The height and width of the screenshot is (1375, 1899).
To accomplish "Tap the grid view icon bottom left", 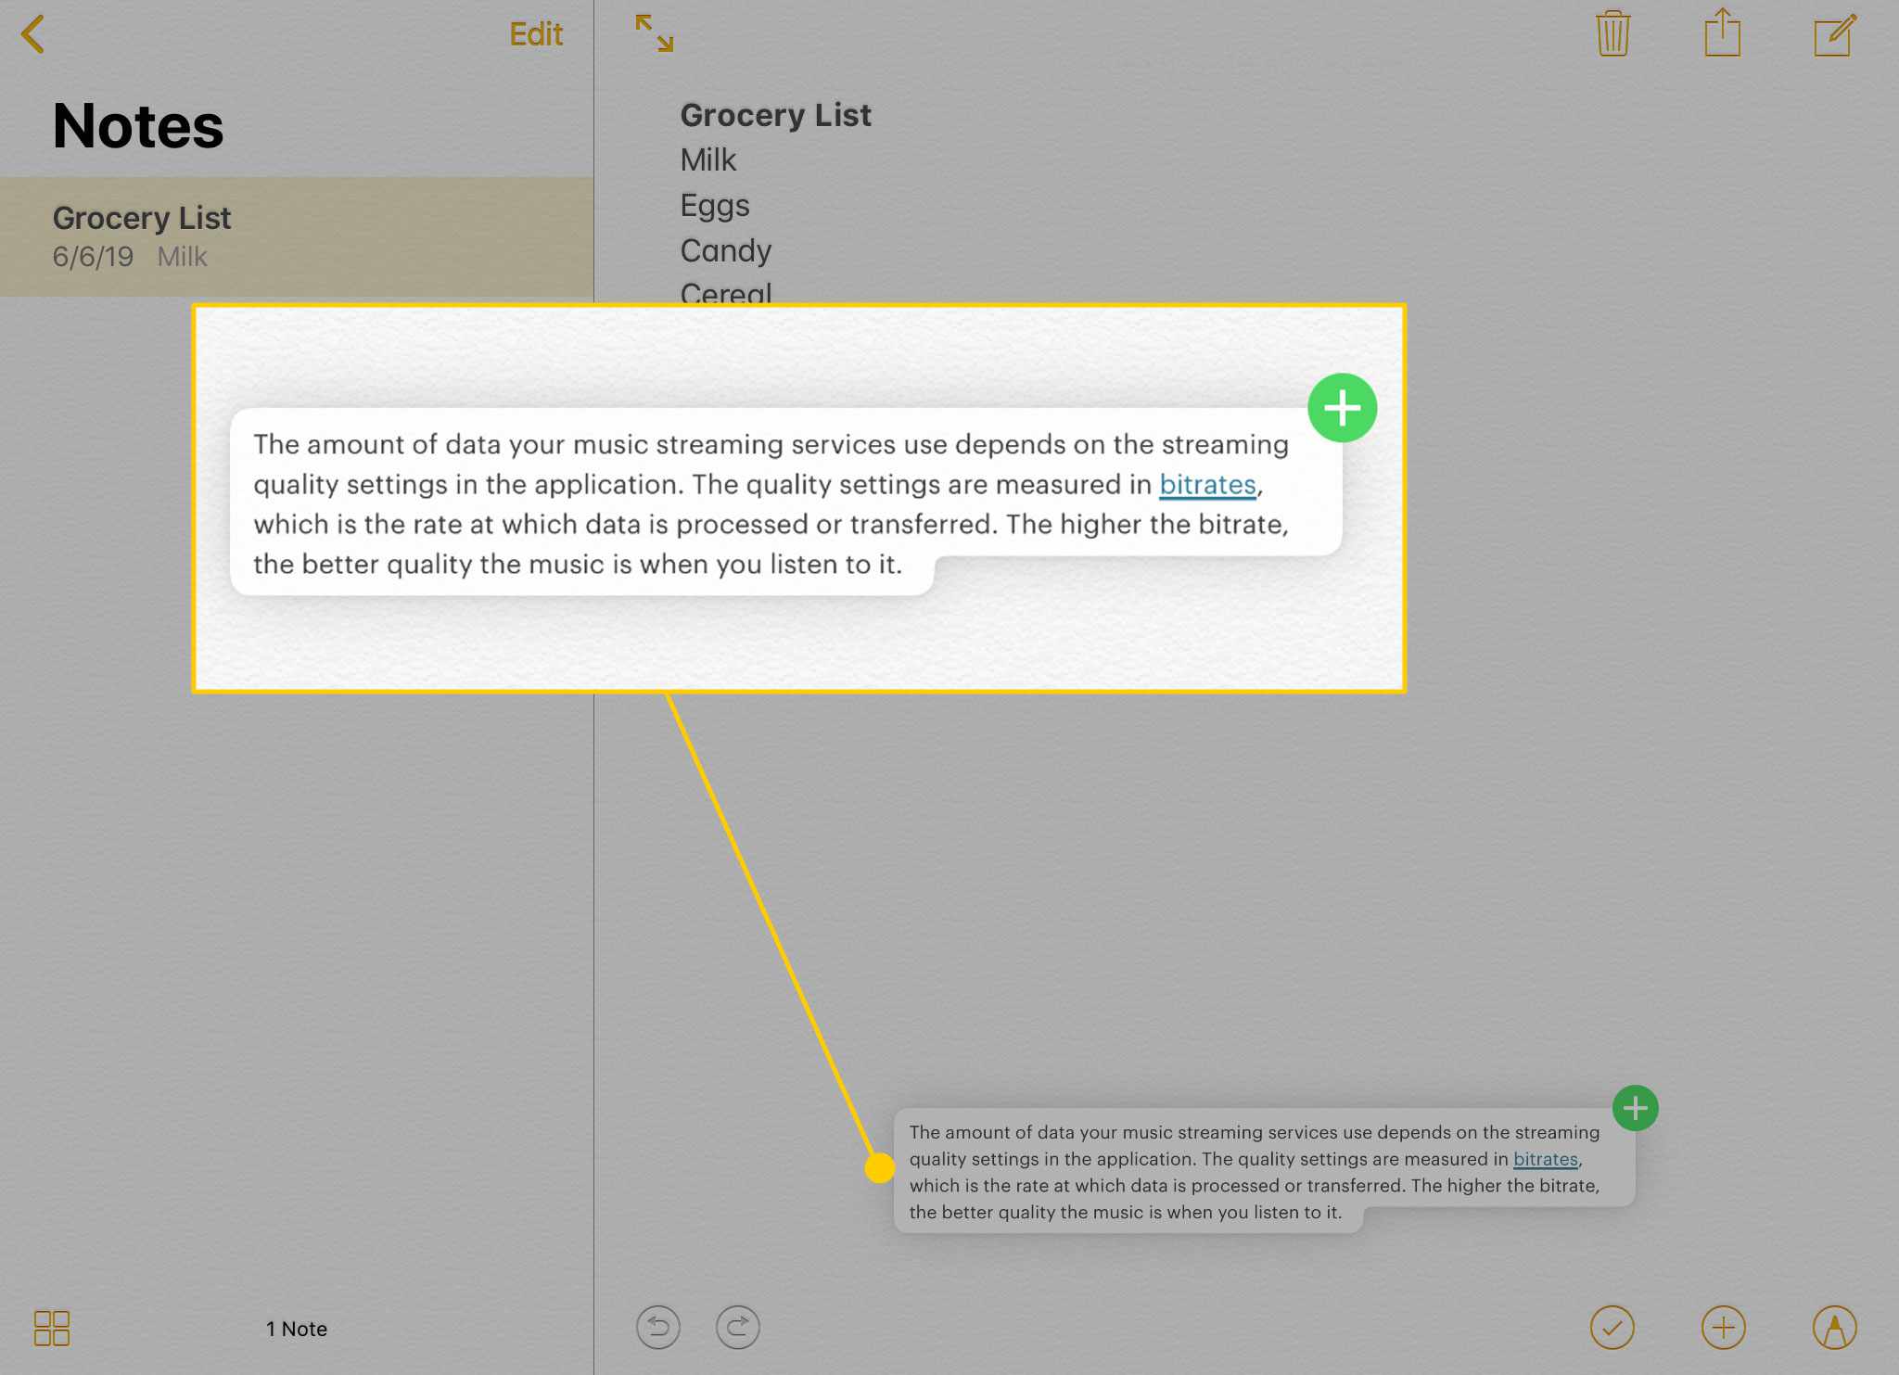I will [52, 1327].
